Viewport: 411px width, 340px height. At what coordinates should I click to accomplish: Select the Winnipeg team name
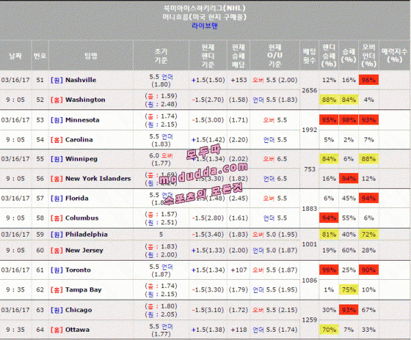point(82,159)
